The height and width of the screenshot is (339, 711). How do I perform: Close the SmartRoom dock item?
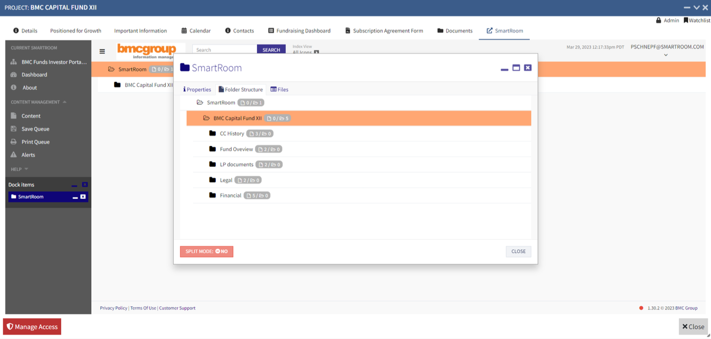tap(83, 197)
